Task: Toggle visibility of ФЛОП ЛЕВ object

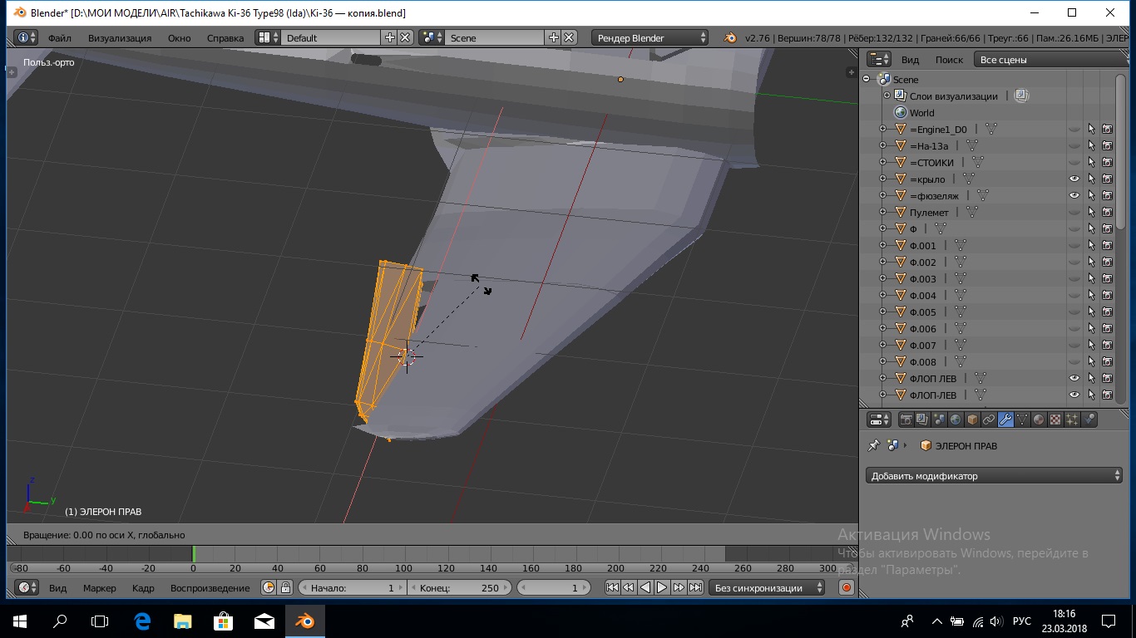Action: (x=1074, y=378)
